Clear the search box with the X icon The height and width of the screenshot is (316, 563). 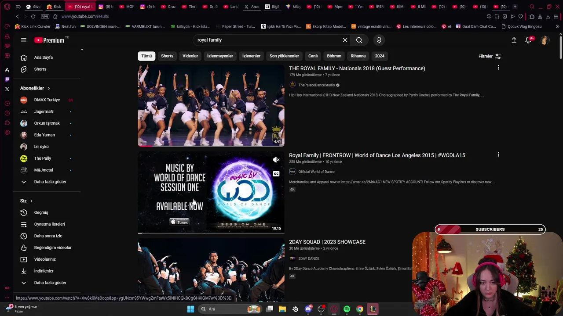point(345,40)
